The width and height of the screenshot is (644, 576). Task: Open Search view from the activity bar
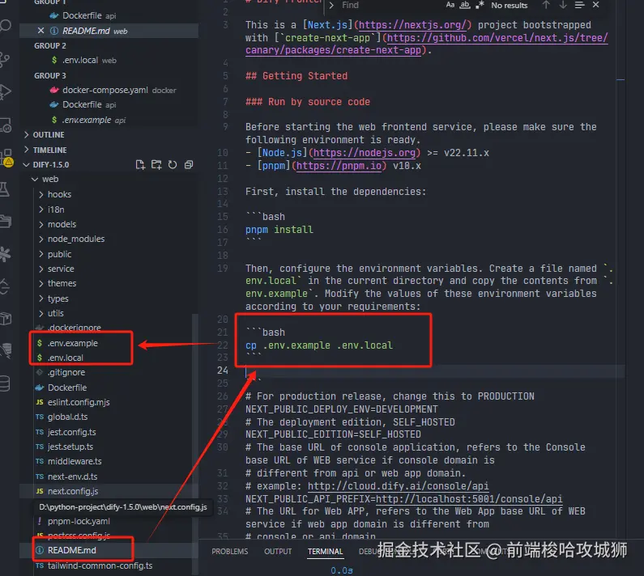(x=6, y=26)
